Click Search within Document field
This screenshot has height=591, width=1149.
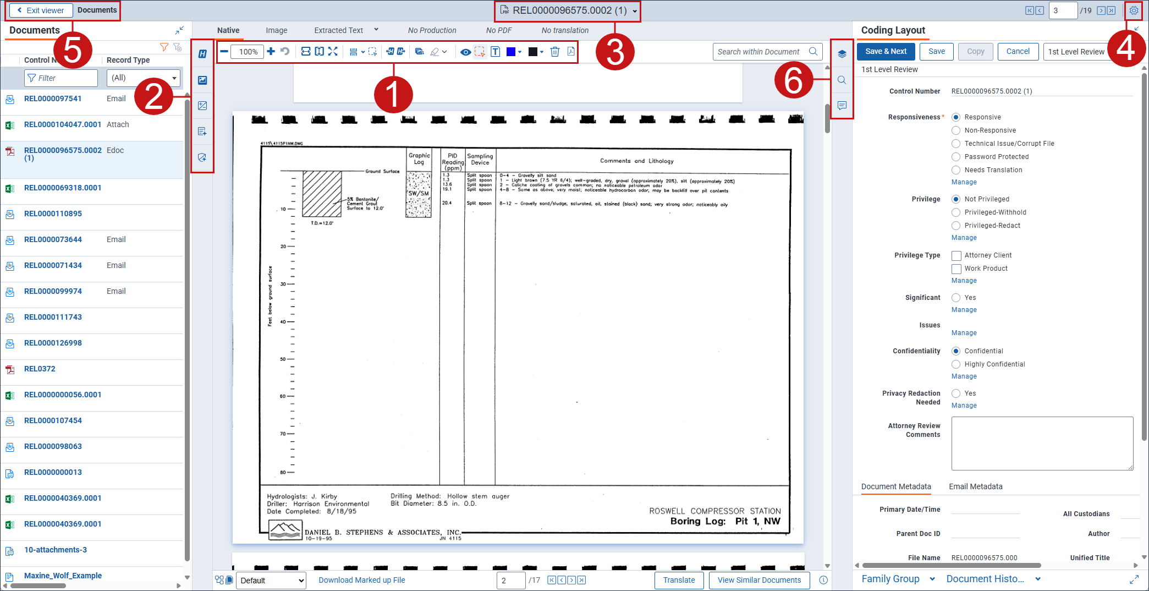(x=767, y=52)
